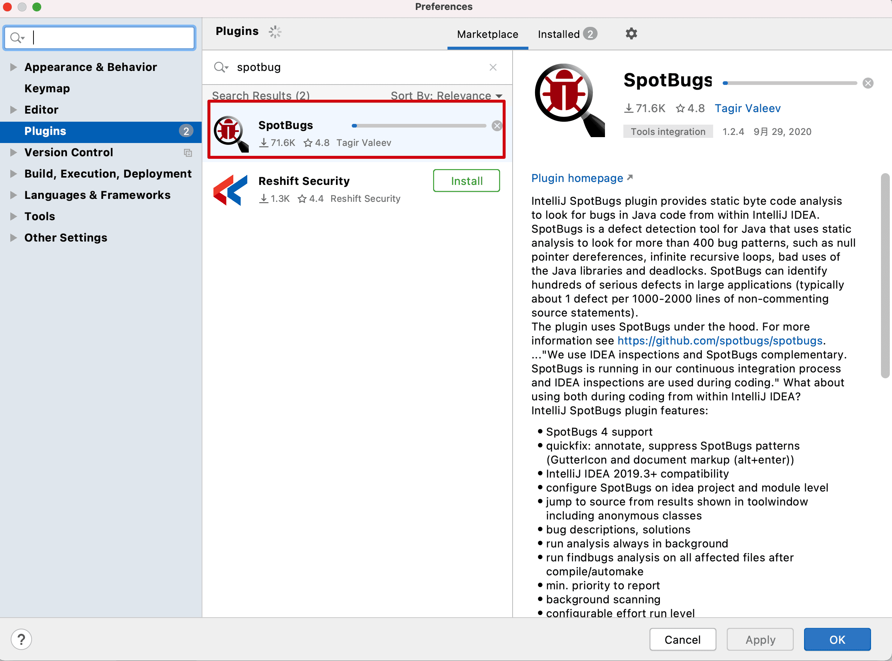Expand the Editor settings tree

click(13, 110)
